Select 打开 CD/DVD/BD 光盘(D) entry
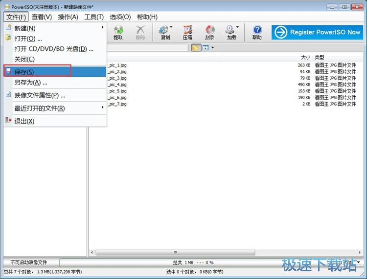 point(55,49)
